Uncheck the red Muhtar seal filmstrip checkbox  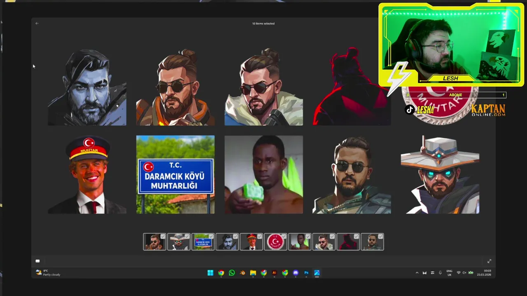click(284, 236)
